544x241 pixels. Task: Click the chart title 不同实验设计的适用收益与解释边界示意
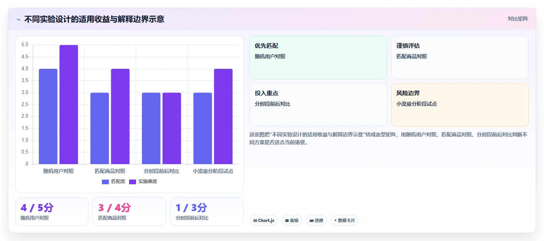coord(94,19)
